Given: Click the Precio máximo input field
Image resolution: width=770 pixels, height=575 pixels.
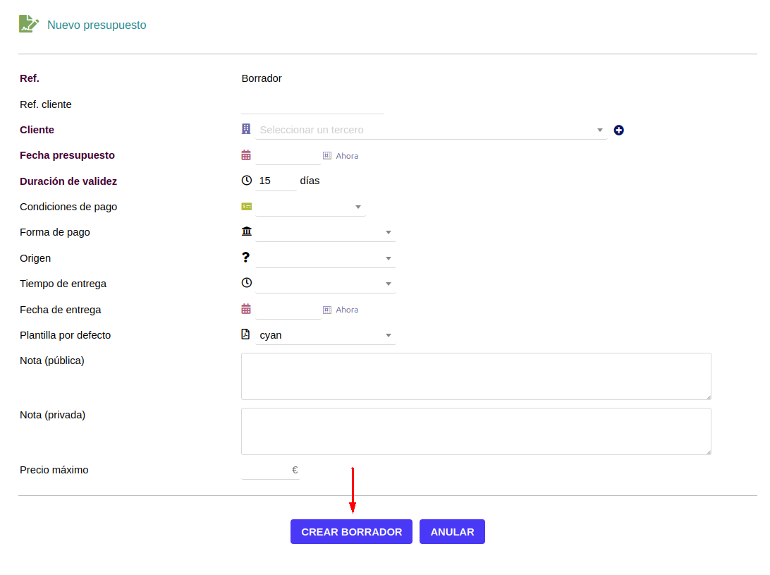Looking at the screenshot, I should pos(266,470).
